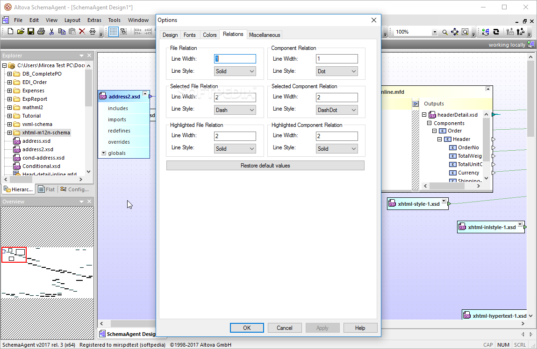This screenshot has height=349, width=537.
Task: Click Restore default values button
Action: point(265,166)
